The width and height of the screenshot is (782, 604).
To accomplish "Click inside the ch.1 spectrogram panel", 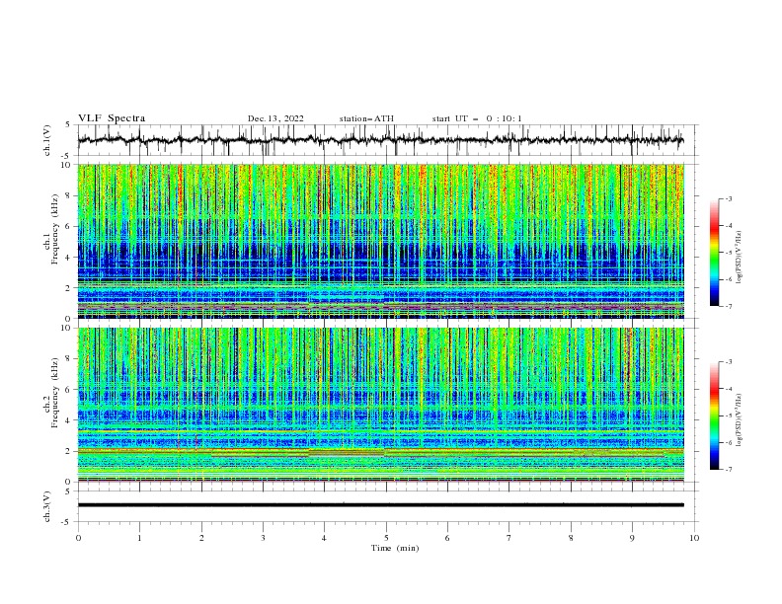I will click(x=381, y=241).
